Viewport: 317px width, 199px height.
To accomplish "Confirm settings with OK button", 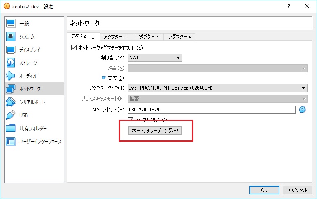I will (264, 190).
